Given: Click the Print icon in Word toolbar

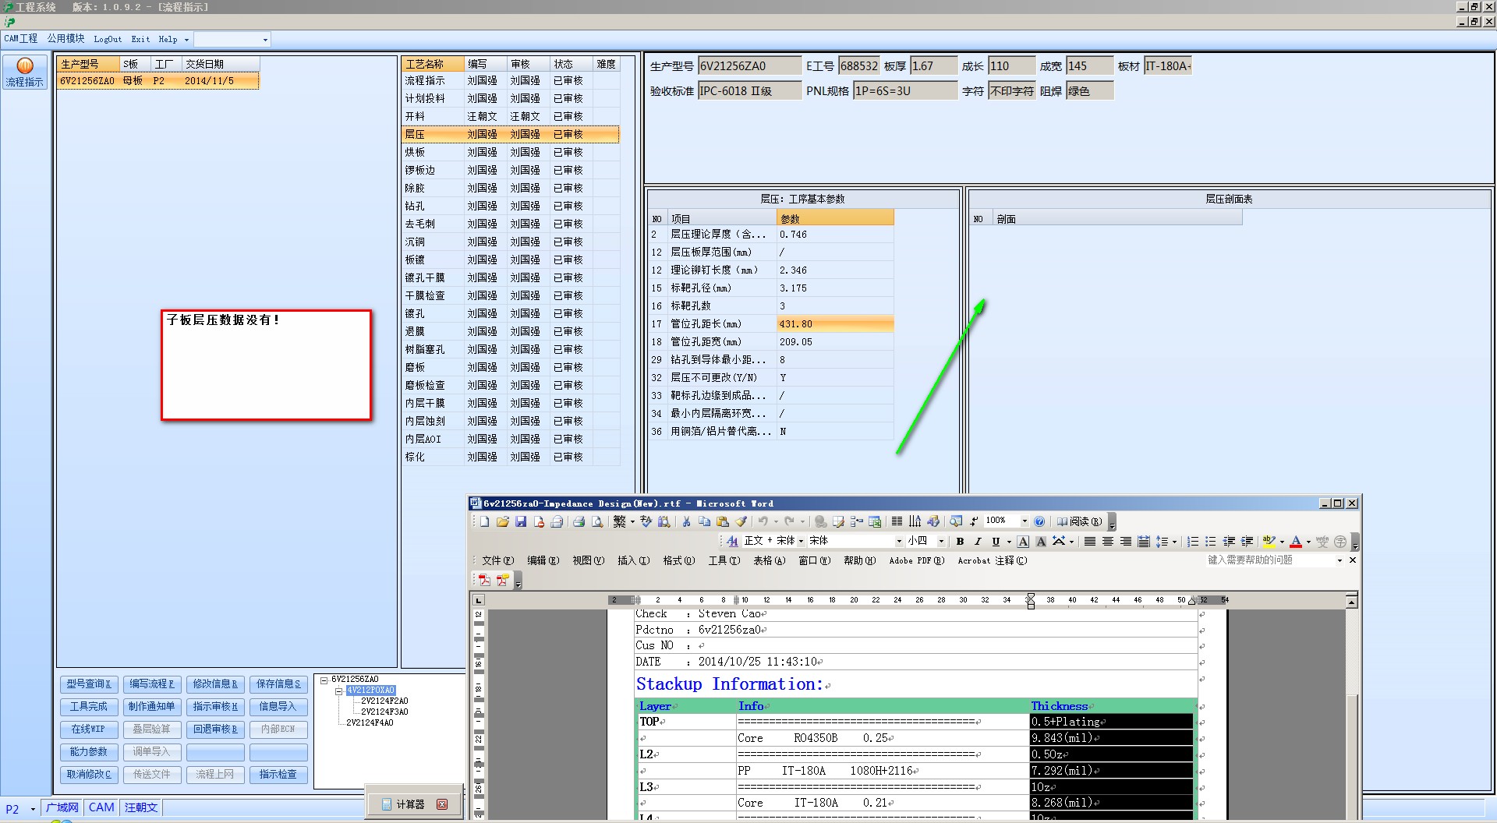Looking at the screenshot, I should [x=579, y=521].
